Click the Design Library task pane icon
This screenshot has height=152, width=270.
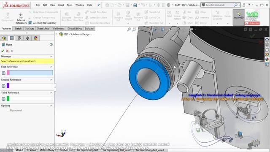267,44
